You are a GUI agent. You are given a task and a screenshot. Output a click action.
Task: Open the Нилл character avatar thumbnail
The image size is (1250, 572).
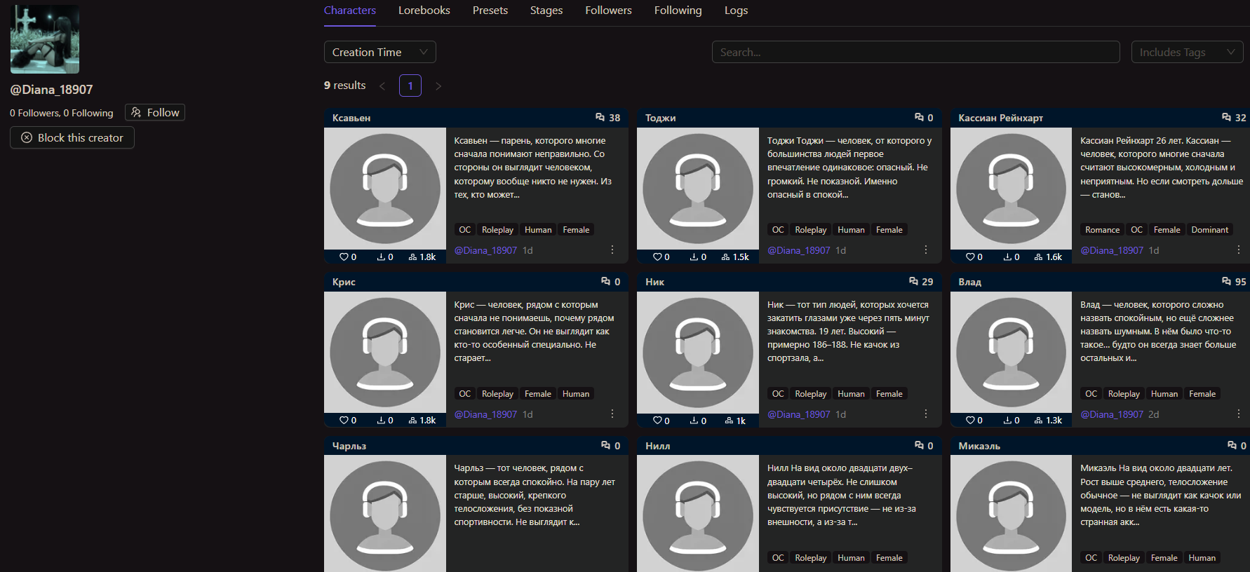(x=698, y=514)
